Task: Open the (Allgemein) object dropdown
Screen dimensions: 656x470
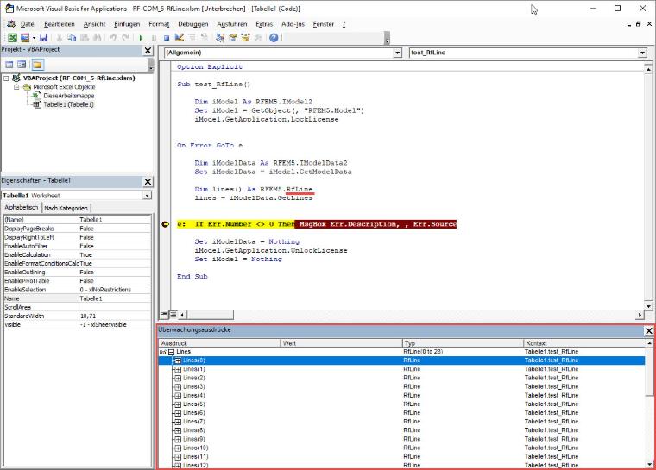Action: 397,53
